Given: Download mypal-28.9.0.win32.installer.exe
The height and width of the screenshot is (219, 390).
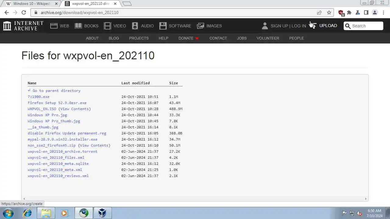Looking at the screenshot, I should click(62, 139).
